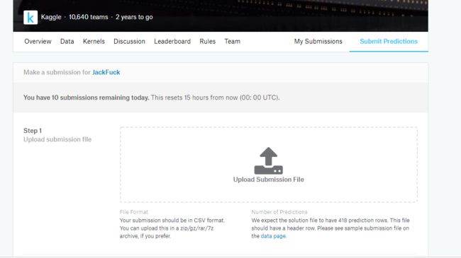Click Upload Submission File label
Screen dimensions: 461x258
pos(268,180)
